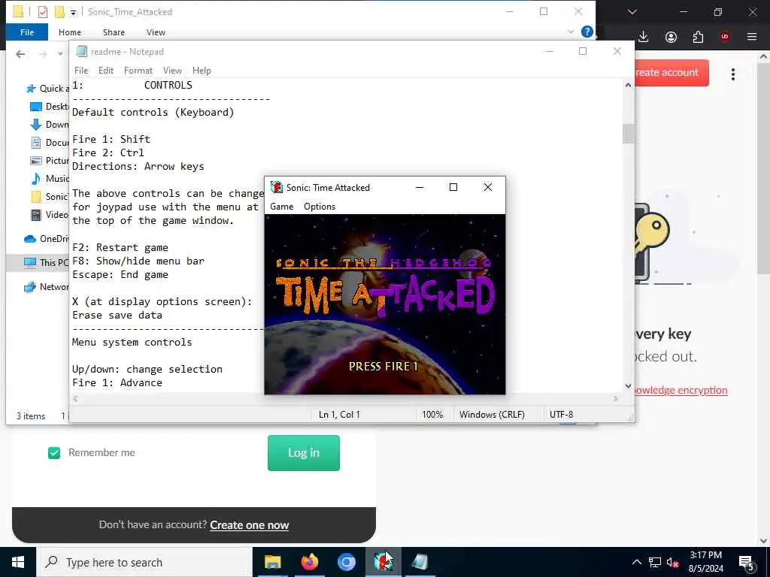Screen dimensions: 770x577
Task: Click the properties checkmark icon in Explorer title bar
Action: (43, 12)
